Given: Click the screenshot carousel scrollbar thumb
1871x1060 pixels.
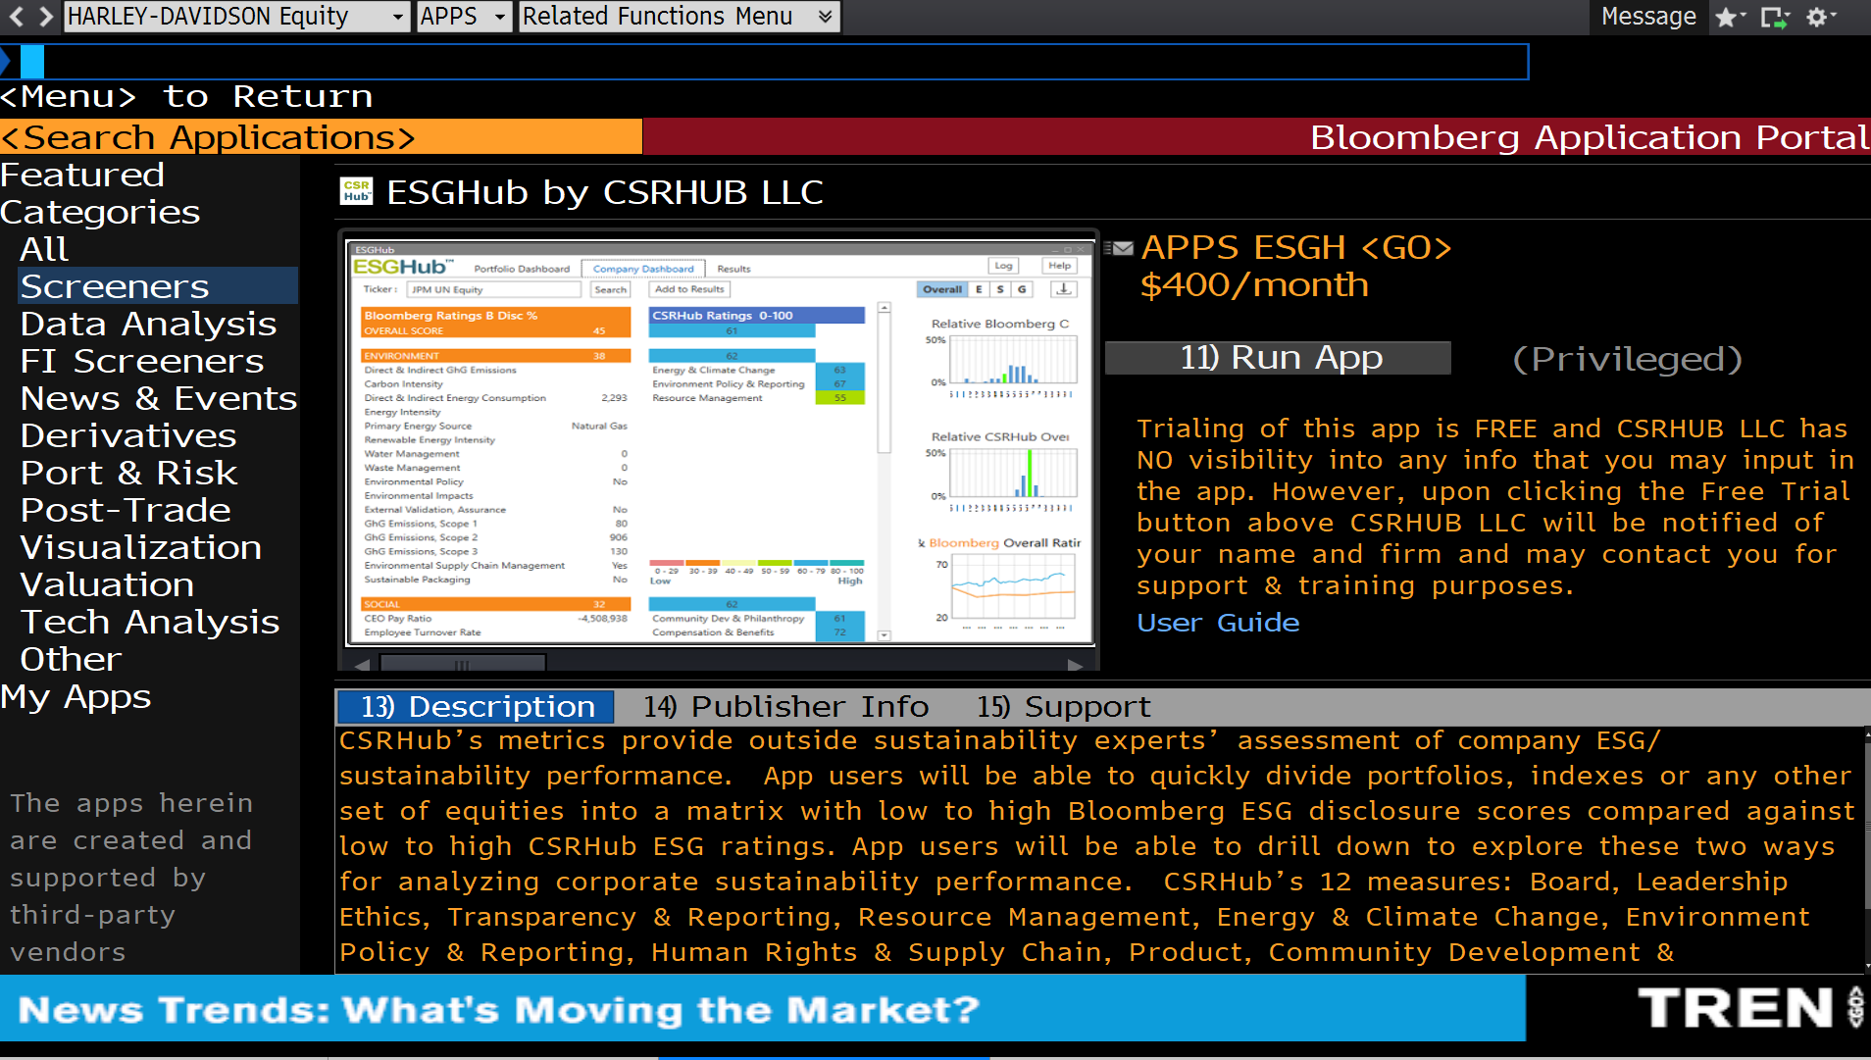Looking at the screenshot, I should [462, 664].
